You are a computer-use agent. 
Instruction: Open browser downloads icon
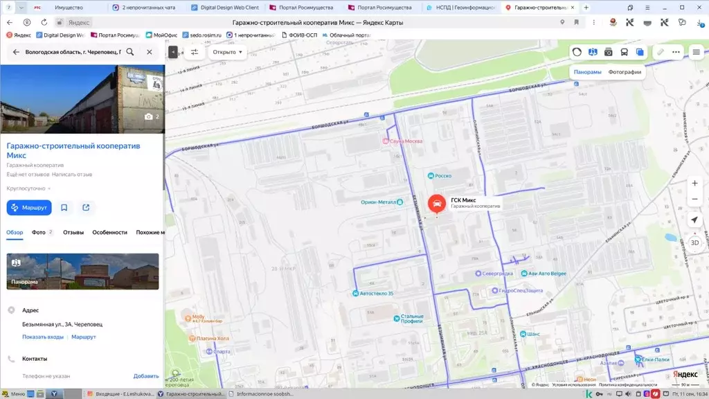tap(701, 23)
